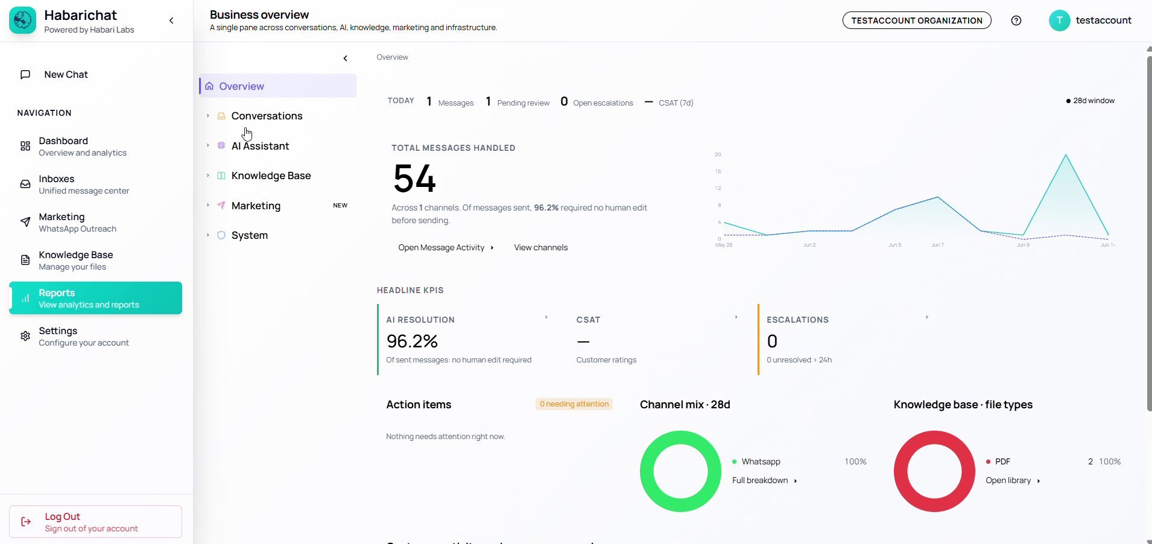Expand the Knowledge Base section arrow

coord(208,176)
